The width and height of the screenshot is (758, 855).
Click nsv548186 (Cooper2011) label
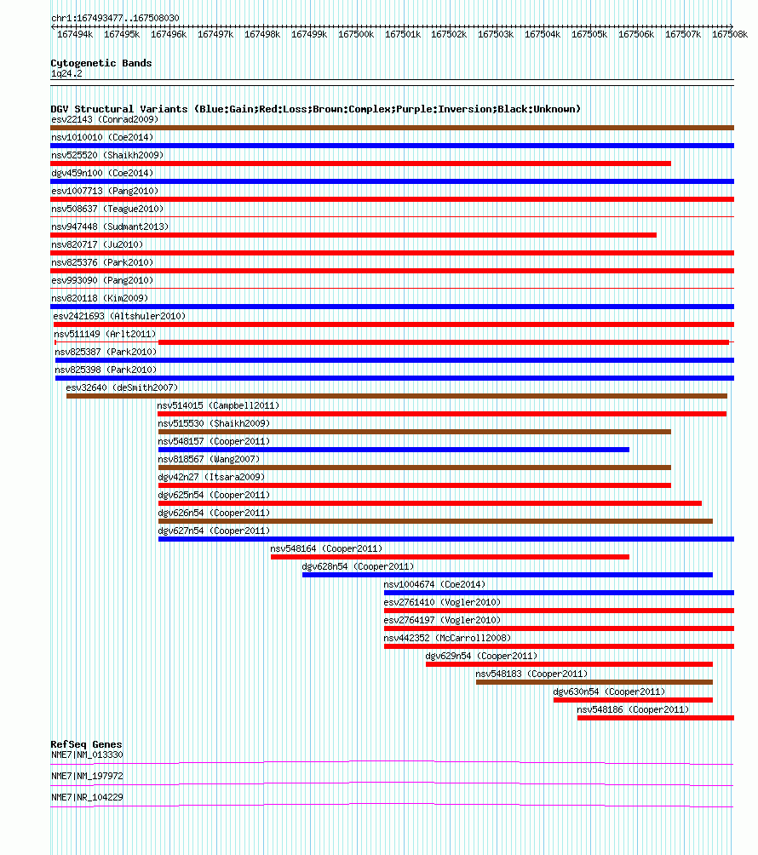633,710
